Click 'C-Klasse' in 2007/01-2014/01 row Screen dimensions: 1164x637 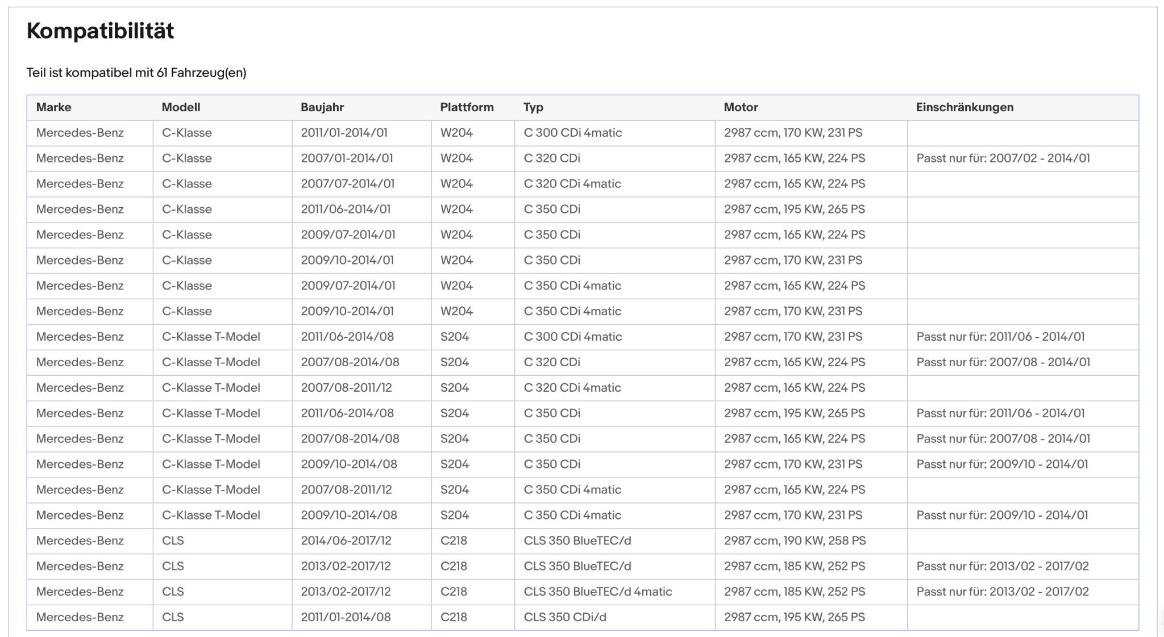point(187,158)
